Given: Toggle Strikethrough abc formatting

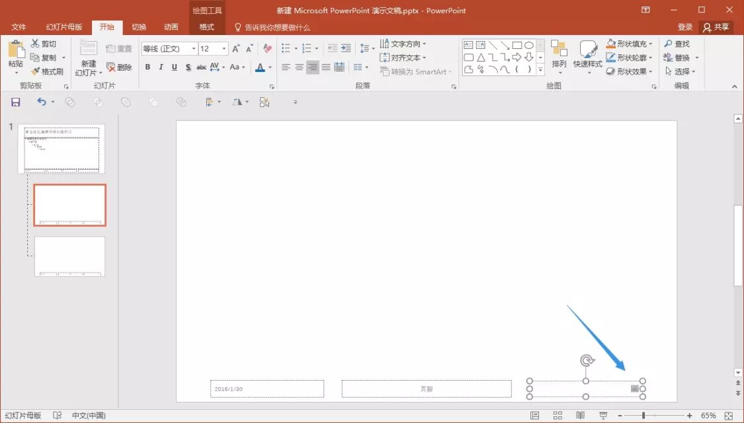Looking at the screenshot, I should pos(201,67).
